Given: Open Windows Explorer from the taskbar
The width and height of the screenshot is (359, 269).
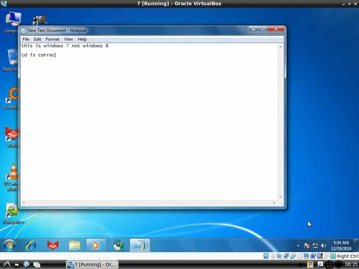Looking at the screenshot, I should point(75,246).
